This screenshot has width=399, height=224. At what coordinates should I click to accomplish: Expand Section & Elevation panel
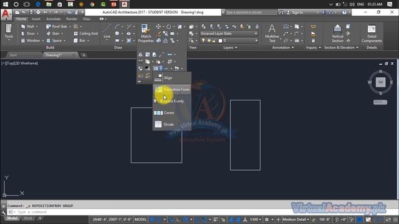pos(341,47)
